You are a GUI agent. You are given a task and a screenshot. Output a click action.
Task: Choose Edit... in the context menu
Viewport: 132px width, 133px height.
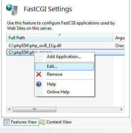64,66
